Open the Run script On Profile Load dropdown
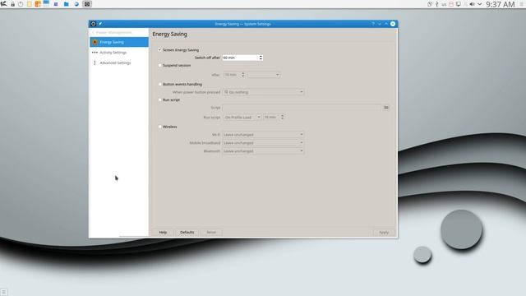526x296 pixels. click(x=242, y=117)
